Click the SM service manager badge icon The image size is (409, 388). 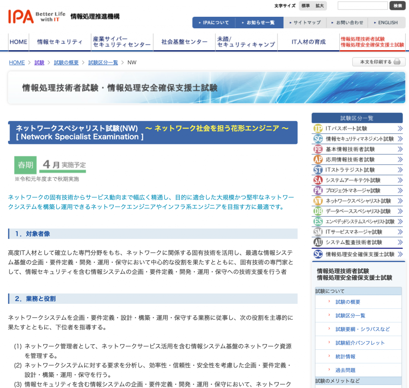pyautogui.click(x=318, y=232)
